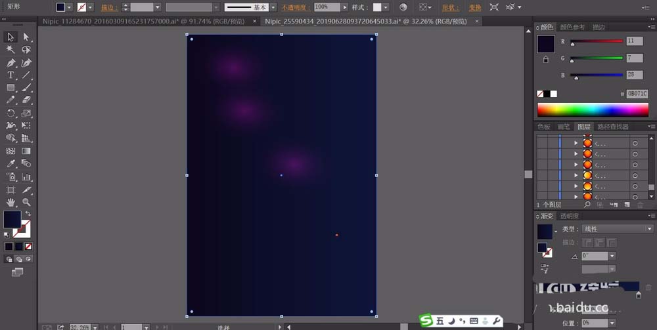Click the 不透明度 link in control bar
The height and width of the screenshot is (330, 657).
pos(296,7)
